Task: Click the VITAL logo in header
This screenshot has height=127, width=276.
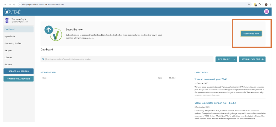Action: point(12,12)
